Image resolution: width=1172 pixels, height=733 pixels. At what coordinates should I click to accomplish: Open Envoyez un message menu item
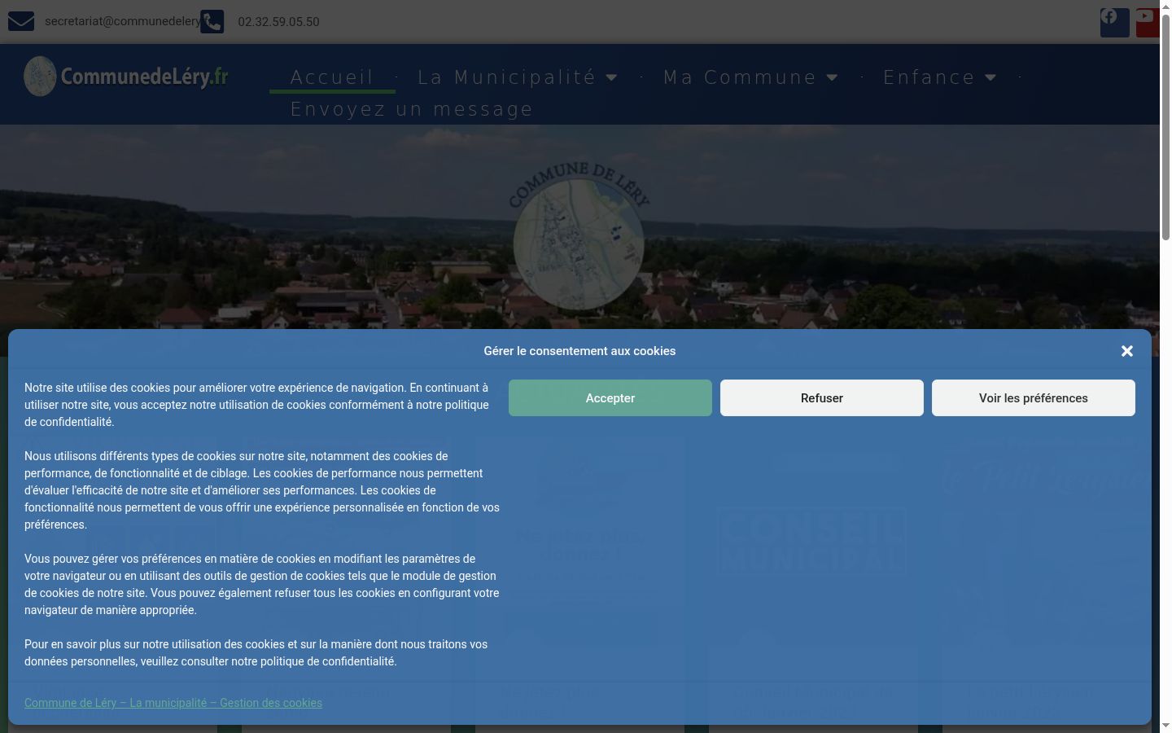(412, 109)
